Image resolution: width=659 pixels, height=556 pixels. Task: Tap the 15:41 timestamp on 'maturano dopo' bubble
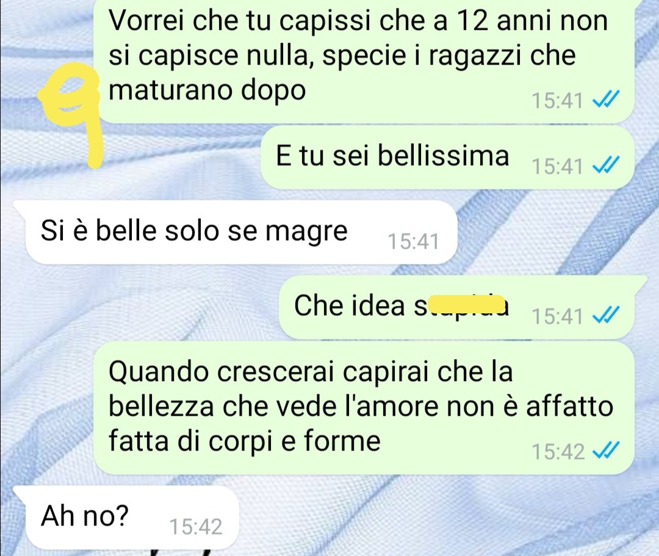(x=558, y=101)
